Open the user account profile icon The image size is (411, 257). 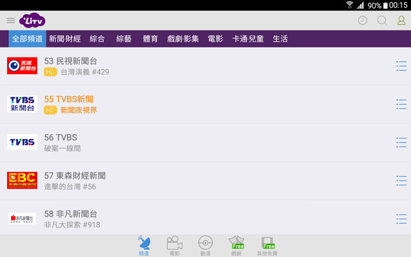(401, 21)
